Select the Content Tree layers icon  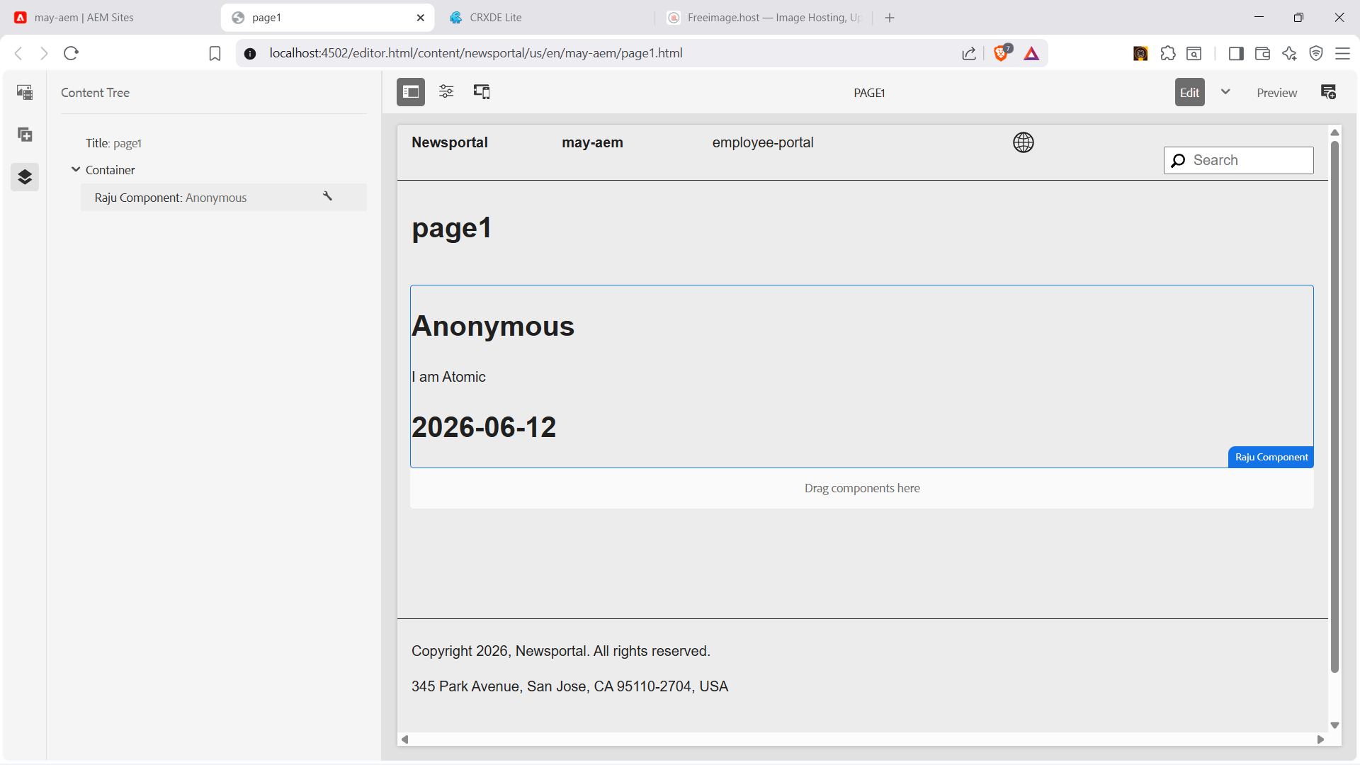click(25, 177)
